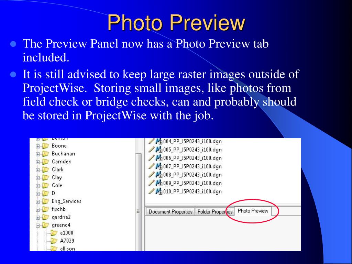Click the D folder icon
Screen dimensions: 352x264
(x=46, y=193)
